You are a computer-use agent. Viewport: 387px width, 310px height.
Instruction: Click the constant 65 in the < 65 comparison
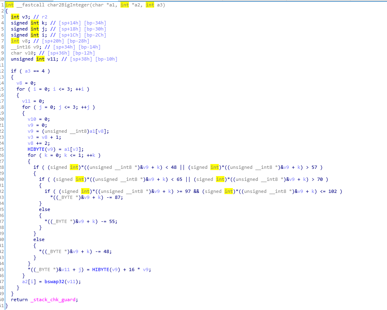(179, 180)
